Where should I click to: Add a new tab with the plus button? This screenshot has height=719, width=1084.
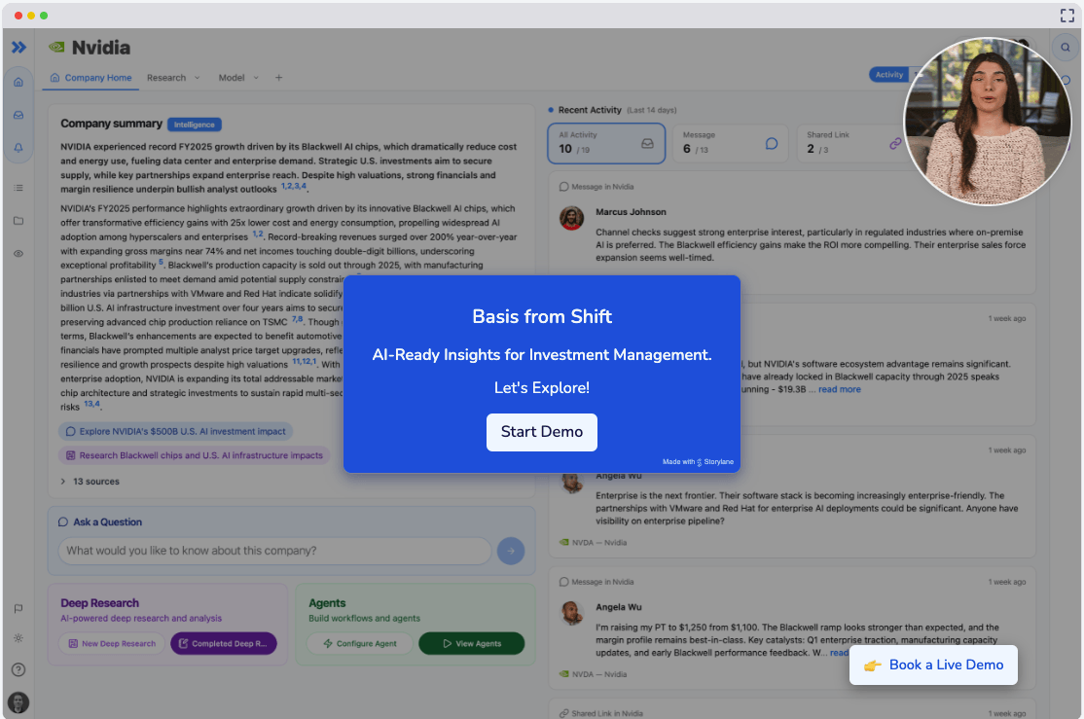(x=279, y=77)
